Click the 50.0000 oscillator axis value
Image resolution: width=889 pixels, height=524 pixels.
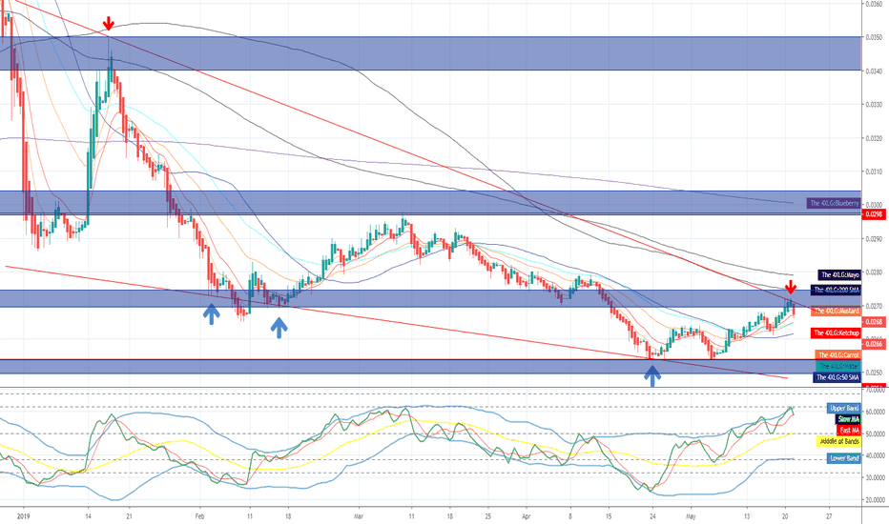tap(875, 433)
